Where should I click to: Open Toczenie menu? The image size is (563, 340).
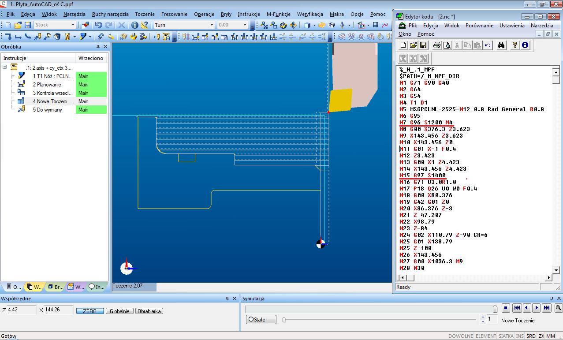(x=145, y=14)
